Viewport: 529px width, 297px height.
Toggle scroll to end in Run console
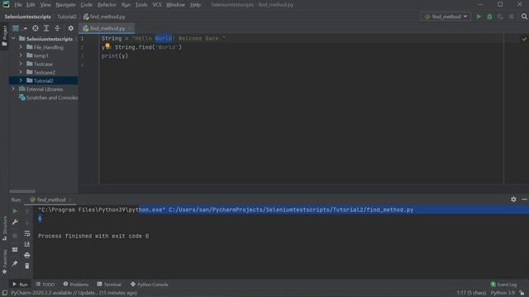(27, 244)
